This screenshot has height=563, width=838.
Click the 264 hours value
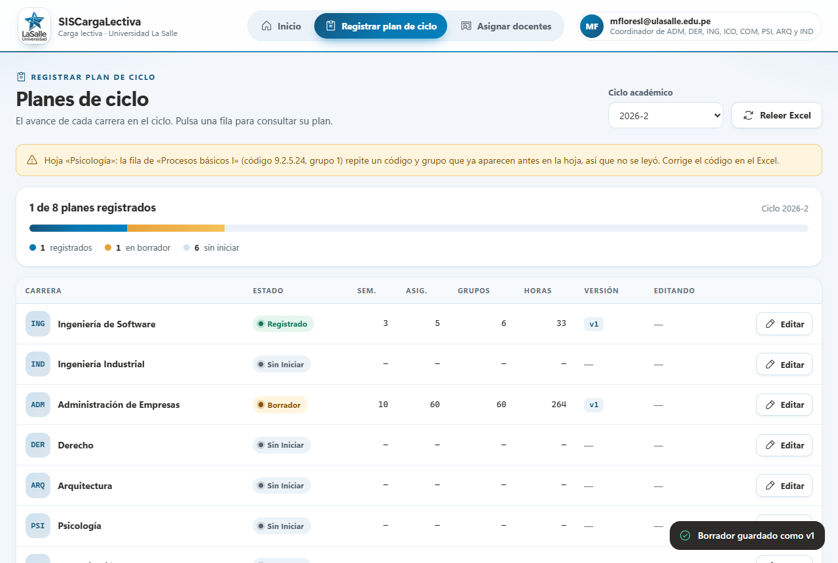coord(558,405)
